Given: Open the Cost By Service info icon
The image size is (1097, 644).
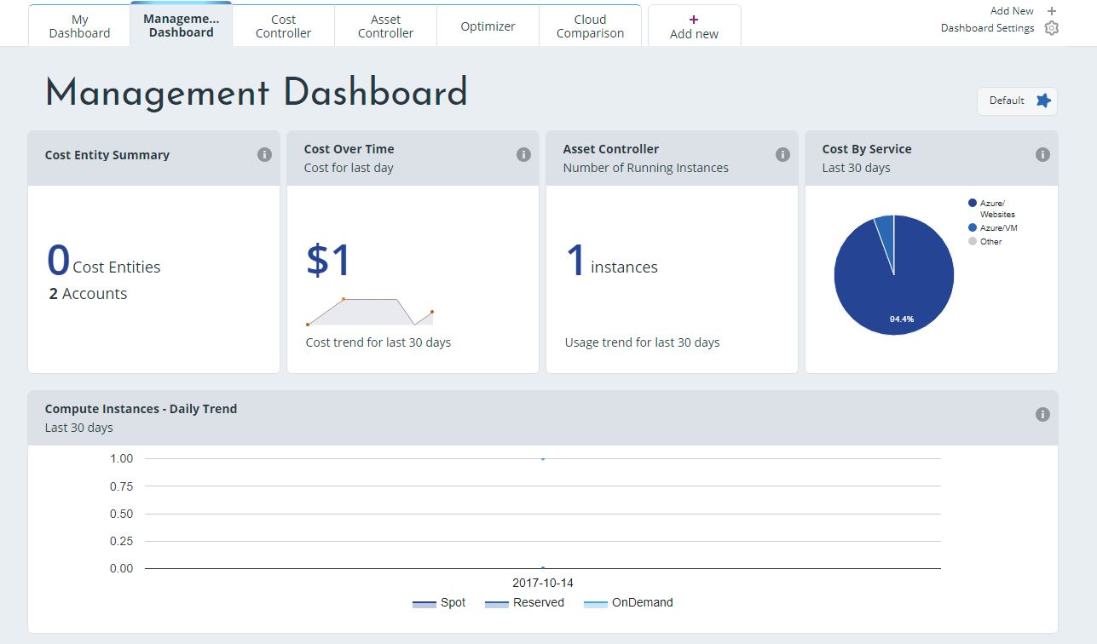Looking at the screenshot, I should pos(1042,154).
